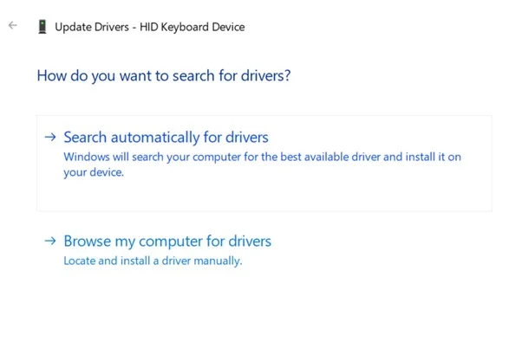Click the empty title bar area at right
522x348 pixels.
point(390,26)
